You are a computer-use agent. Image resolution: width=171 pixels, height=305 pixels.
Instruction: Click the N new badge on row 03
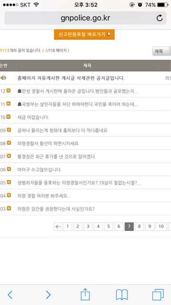9,208
